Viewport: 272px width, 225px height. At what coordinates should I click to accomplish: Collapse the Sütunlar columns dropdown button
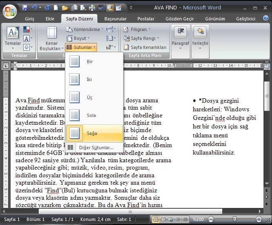[x=81, y=47]
